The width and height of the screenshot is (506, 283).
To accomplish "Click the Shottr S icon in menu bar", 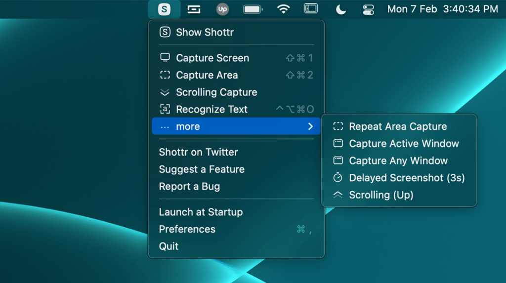I will pyautogui.click(x=164, y=9).
